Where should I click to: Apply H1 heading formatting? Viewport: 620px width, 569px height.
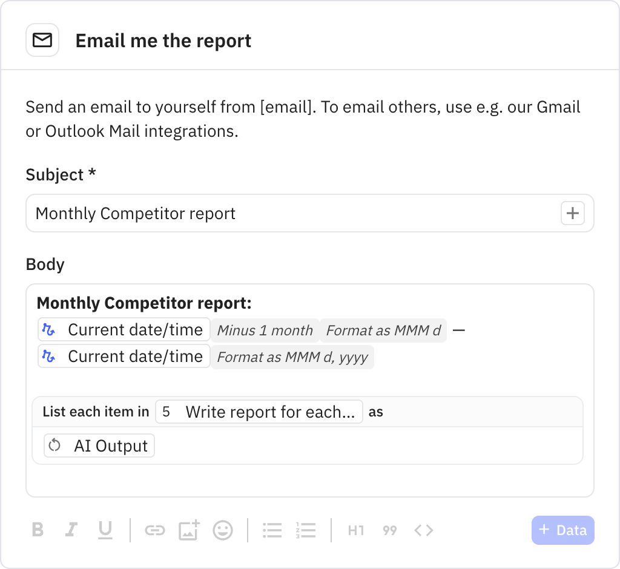point(356,530)
